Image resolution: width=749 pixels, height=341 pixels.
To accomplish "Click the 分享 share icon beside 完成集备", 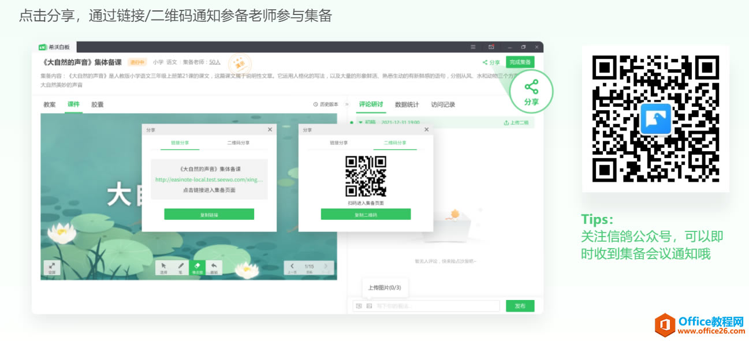I will [x=491, y=62].
